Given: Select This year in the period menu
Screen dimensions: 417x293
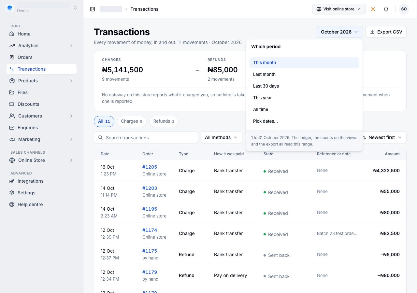Looking at the screenshot, I should point(304,98).
